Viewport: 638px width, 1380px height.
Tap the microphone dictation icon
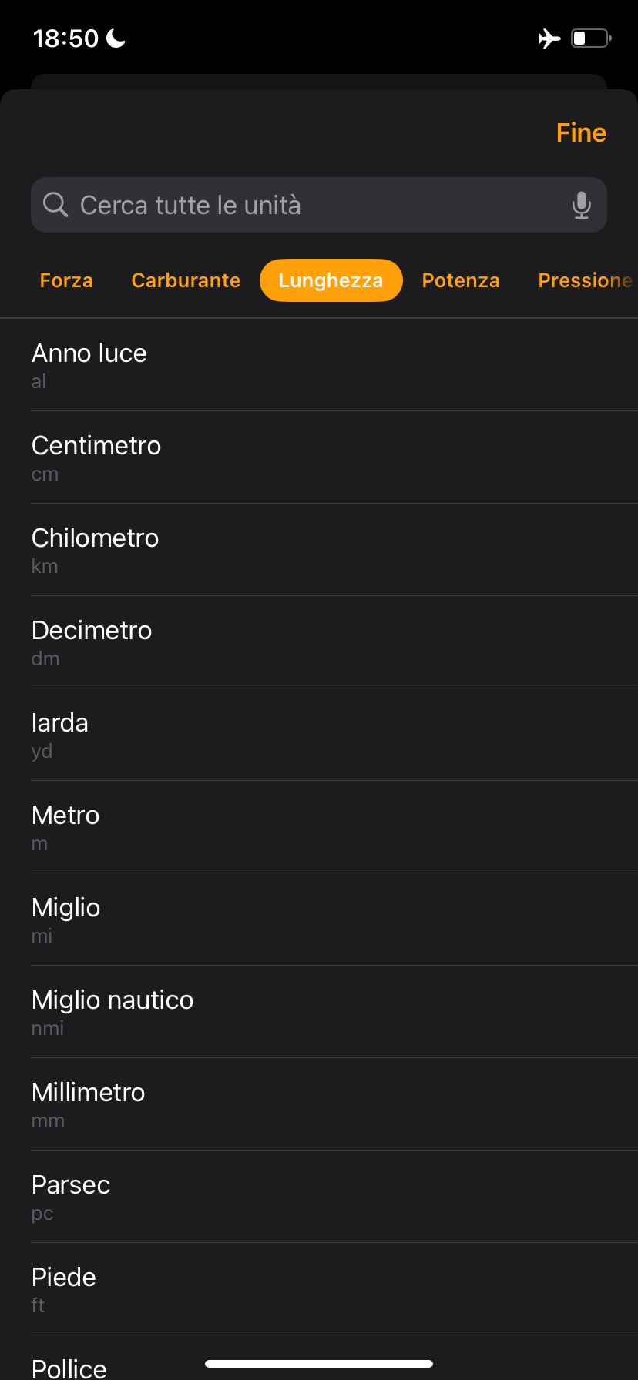582,206
